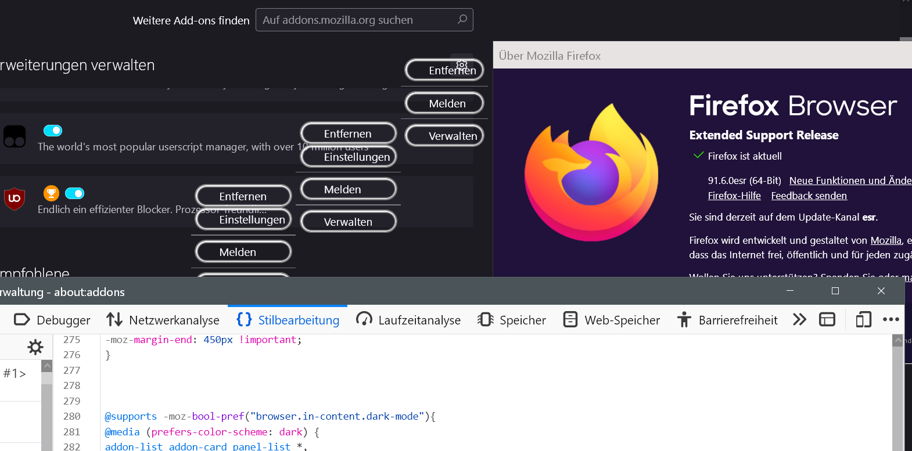This screenshot has width=912, height=451.
Task: Select the Stilbearbeitung tab
Action: (288, 320)
